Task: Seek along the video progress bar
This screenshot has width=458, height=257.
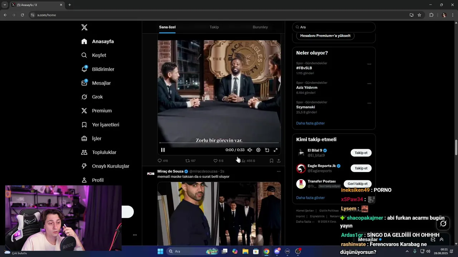Action: (x=219, y=143)
